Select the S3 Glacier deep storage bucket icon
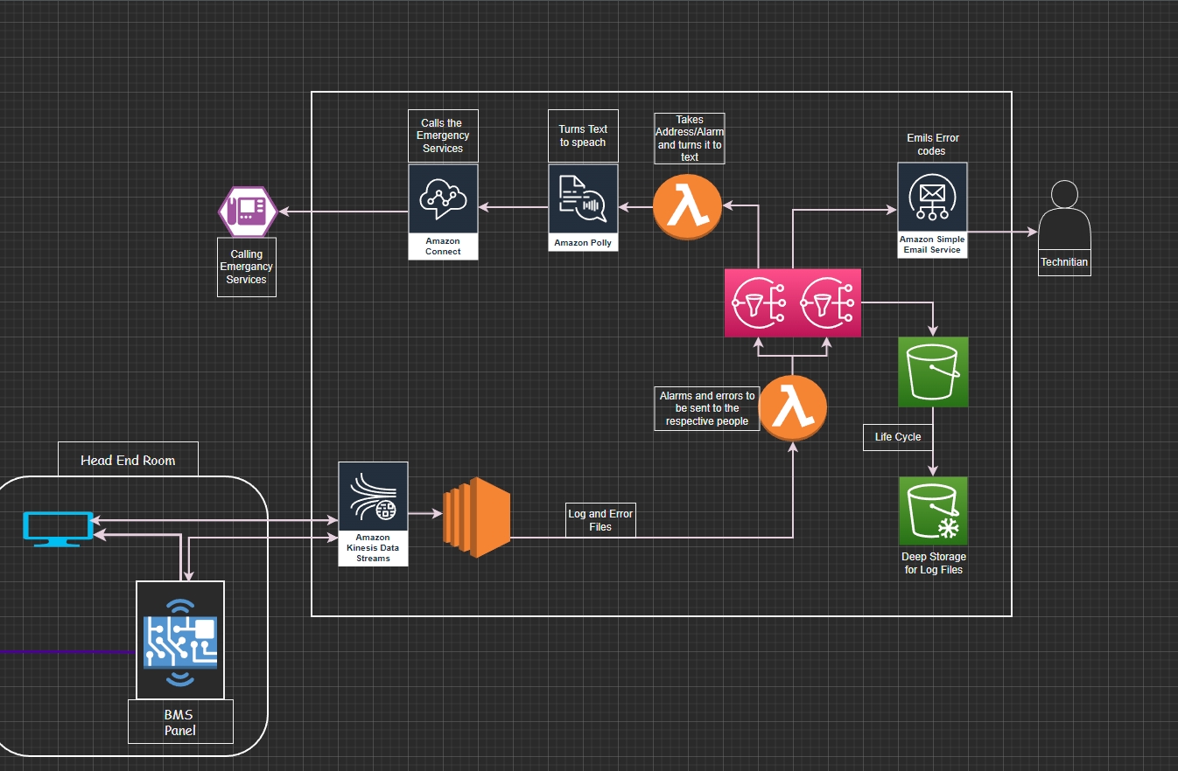The height and width of the screenshot is (771, 1178). click(x=933, y=511)
